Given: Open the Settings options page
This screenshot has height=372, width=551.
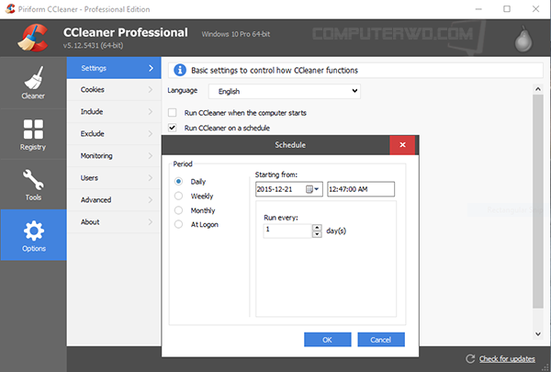Looking at the screenshot, I should tap(114, 68).
